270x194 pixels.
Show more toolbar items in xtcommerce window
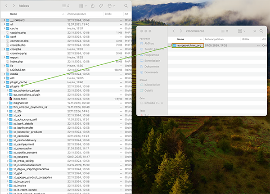pyautogui.click(x=255, y=31)
